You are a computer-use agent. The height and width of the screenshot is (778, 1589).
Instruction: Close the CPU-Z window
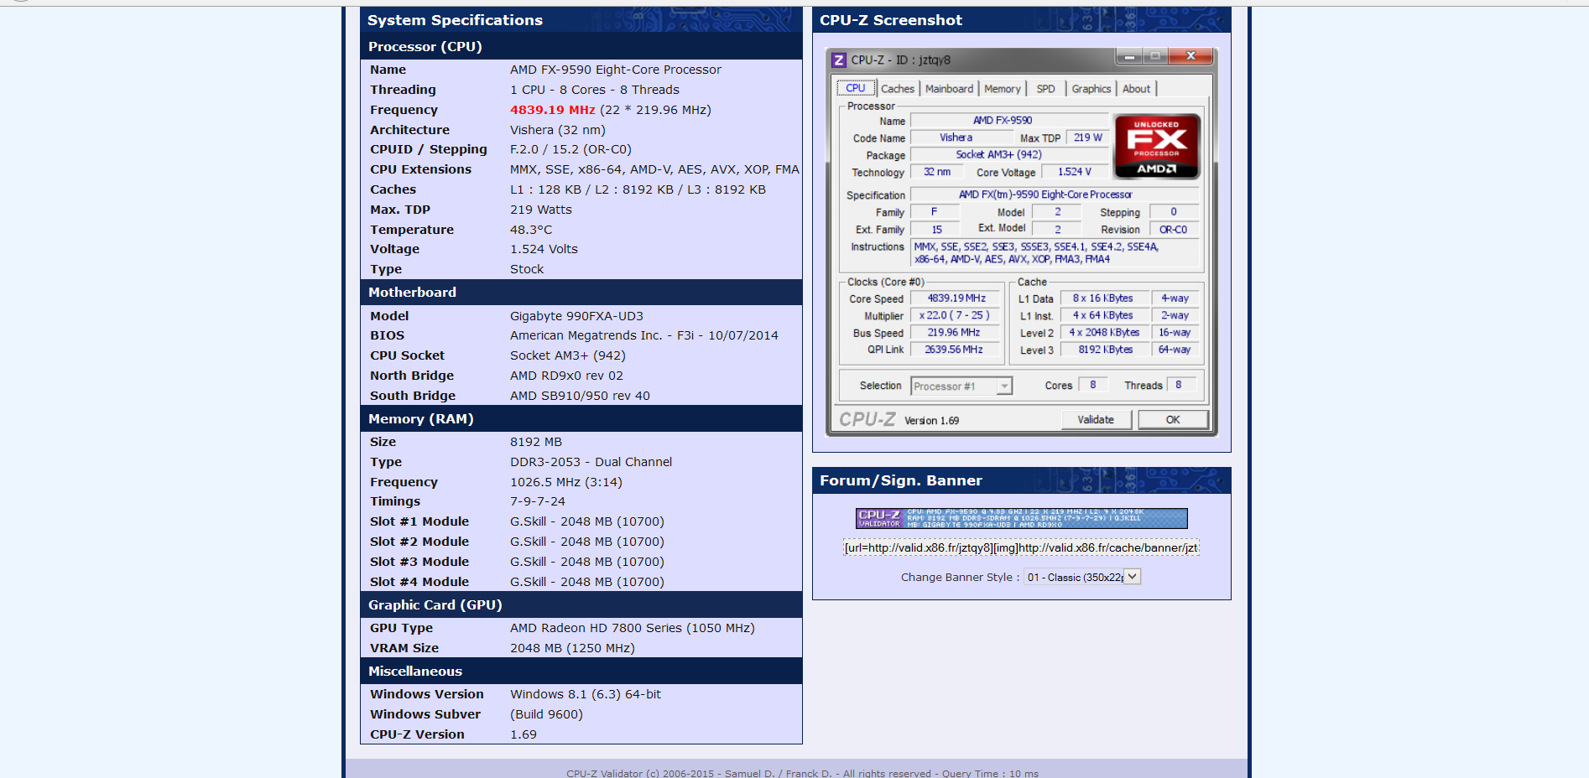click(x=1190, y=56)
